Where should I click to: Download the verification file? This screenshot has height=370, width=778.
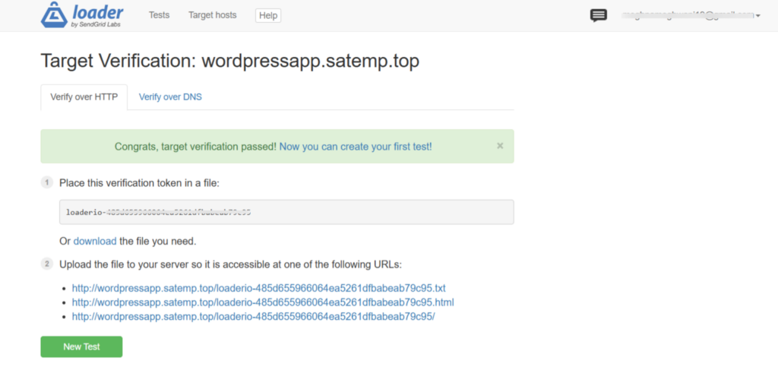(95, 242)
